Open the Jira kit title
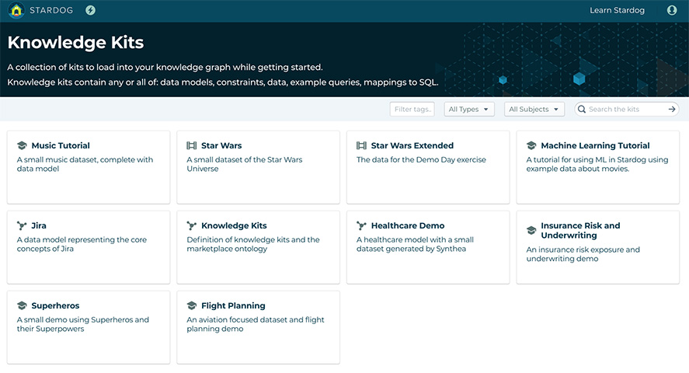689x373 pixels. click(39, 225)
